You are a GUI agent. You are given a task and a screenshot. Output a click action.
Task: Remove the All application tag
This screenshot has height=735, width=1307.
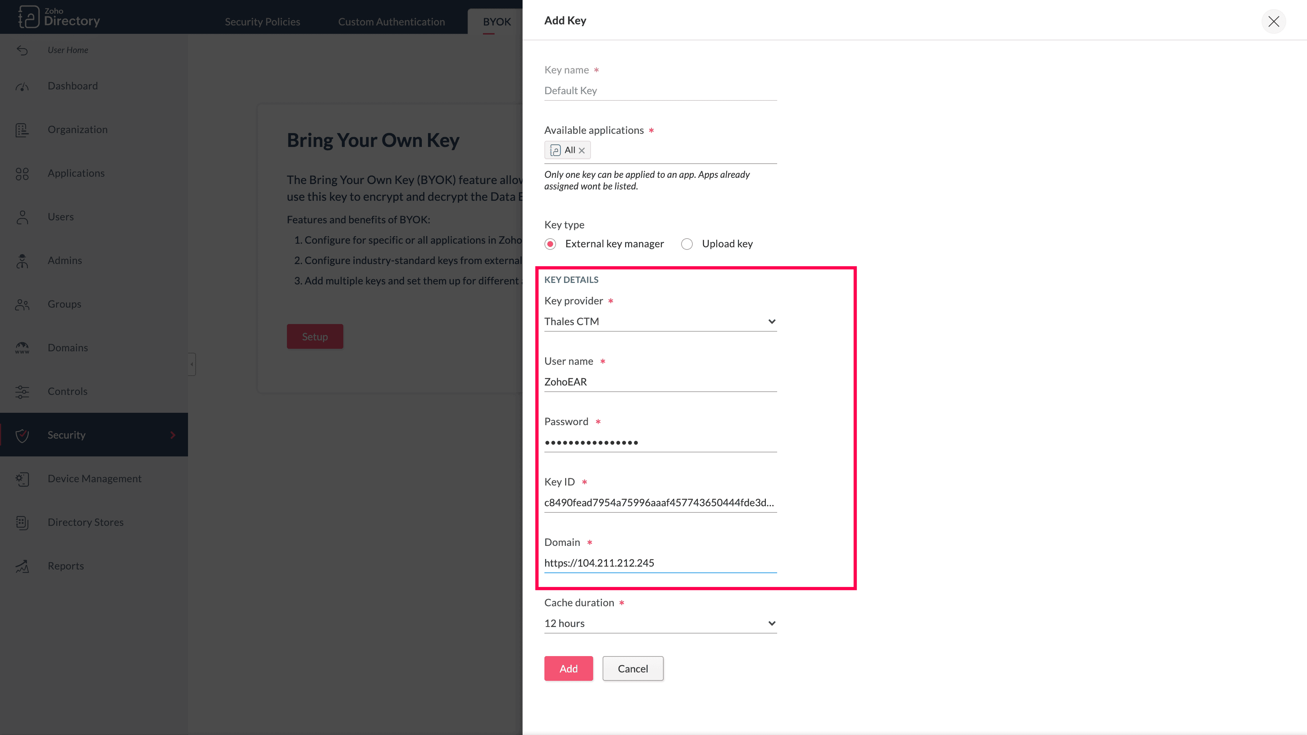582,151
